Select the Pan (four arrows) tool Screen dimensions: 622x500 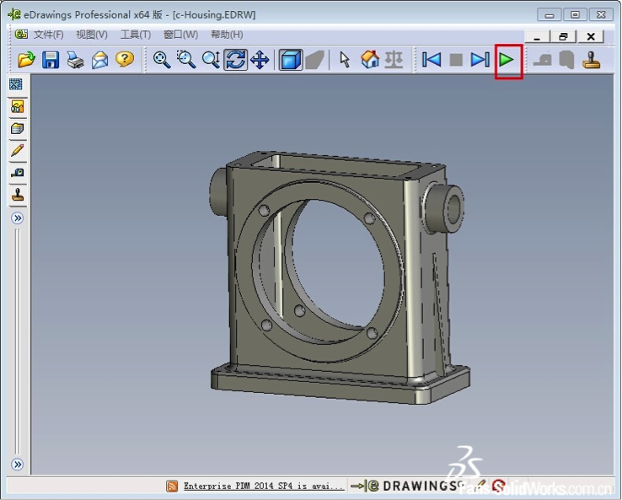(x=260, y=60)
